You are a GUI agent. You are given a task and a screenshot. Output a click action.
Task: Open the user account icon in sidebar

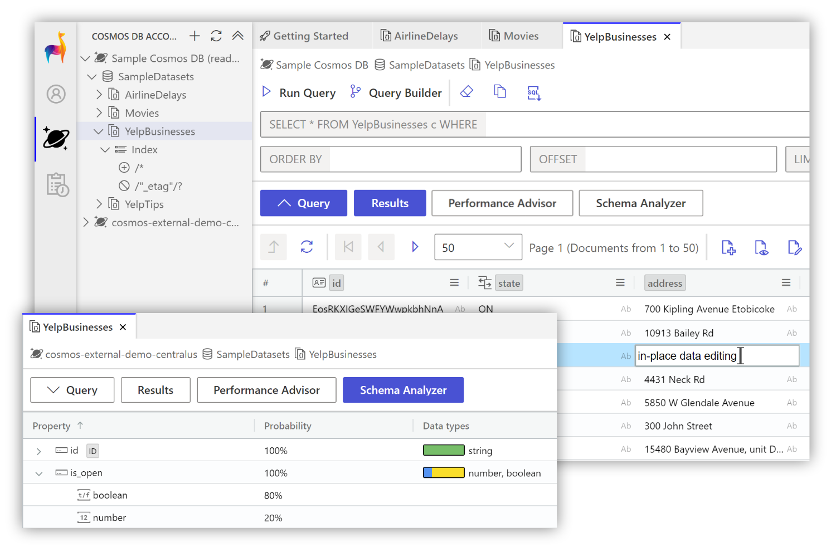56,94
